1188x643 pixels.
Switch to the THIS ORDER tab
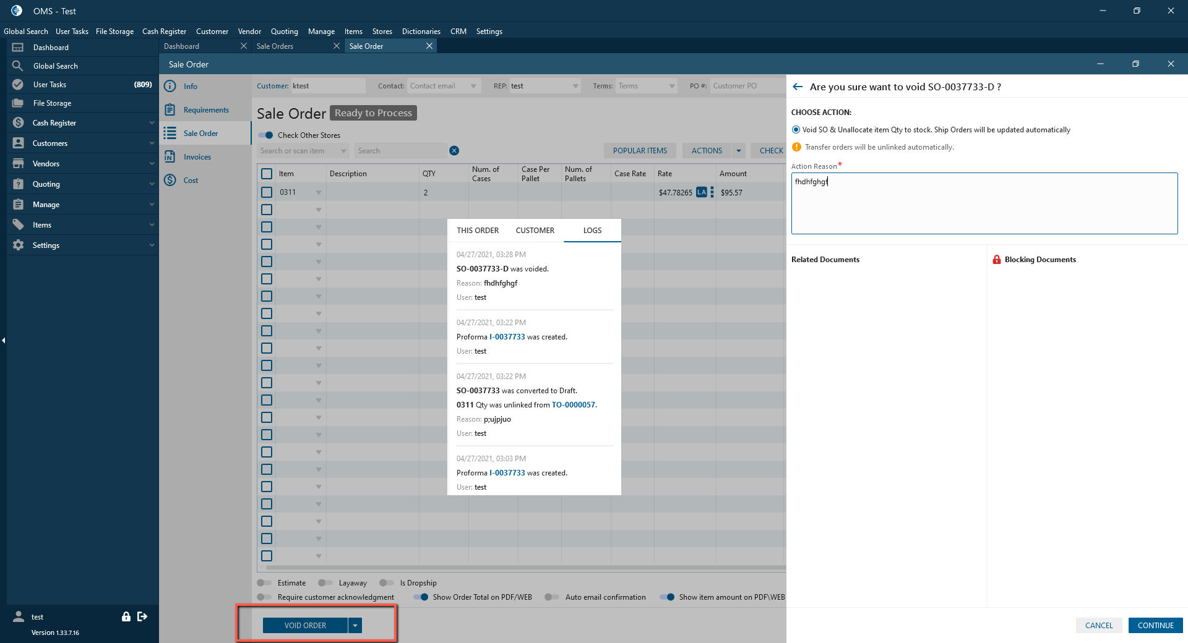coord(478,231)
